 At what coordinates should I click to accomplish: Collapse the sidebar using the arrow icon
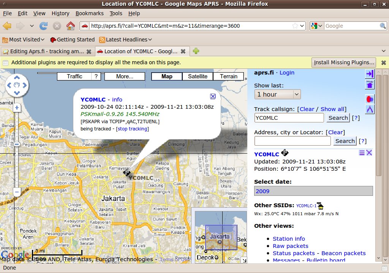370,73
